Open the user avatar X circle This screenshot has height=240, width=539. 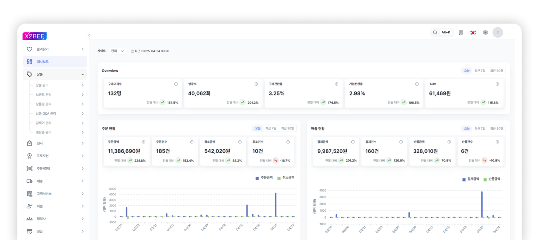click(498, 33)
